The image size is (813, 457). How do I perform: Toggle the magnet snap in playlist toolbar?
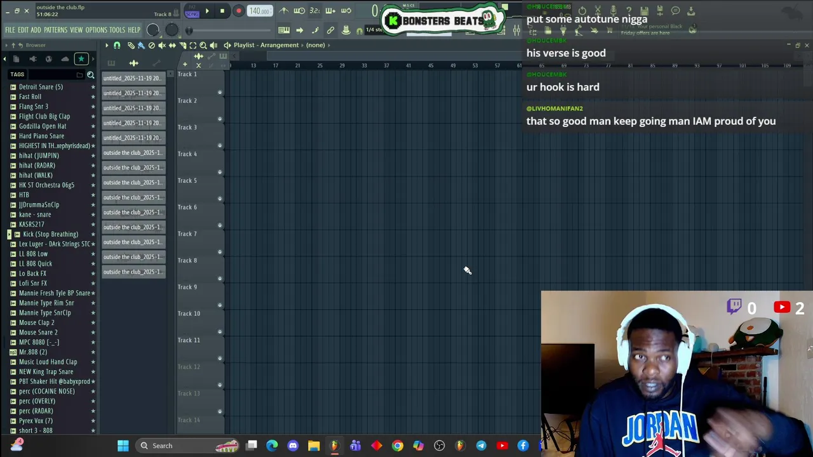tap(117, 45)
